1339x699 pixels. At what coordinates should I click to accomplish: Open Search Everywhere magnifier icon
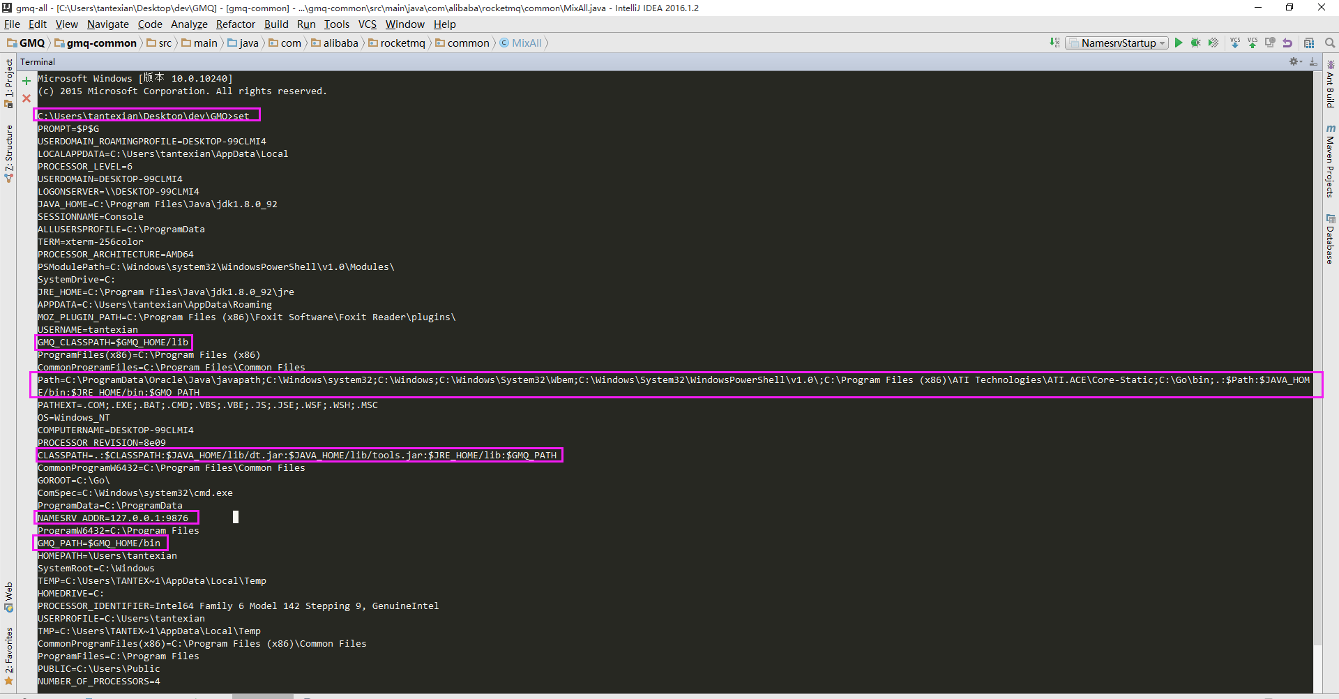pyautogui.click(x=1330, y=43)
